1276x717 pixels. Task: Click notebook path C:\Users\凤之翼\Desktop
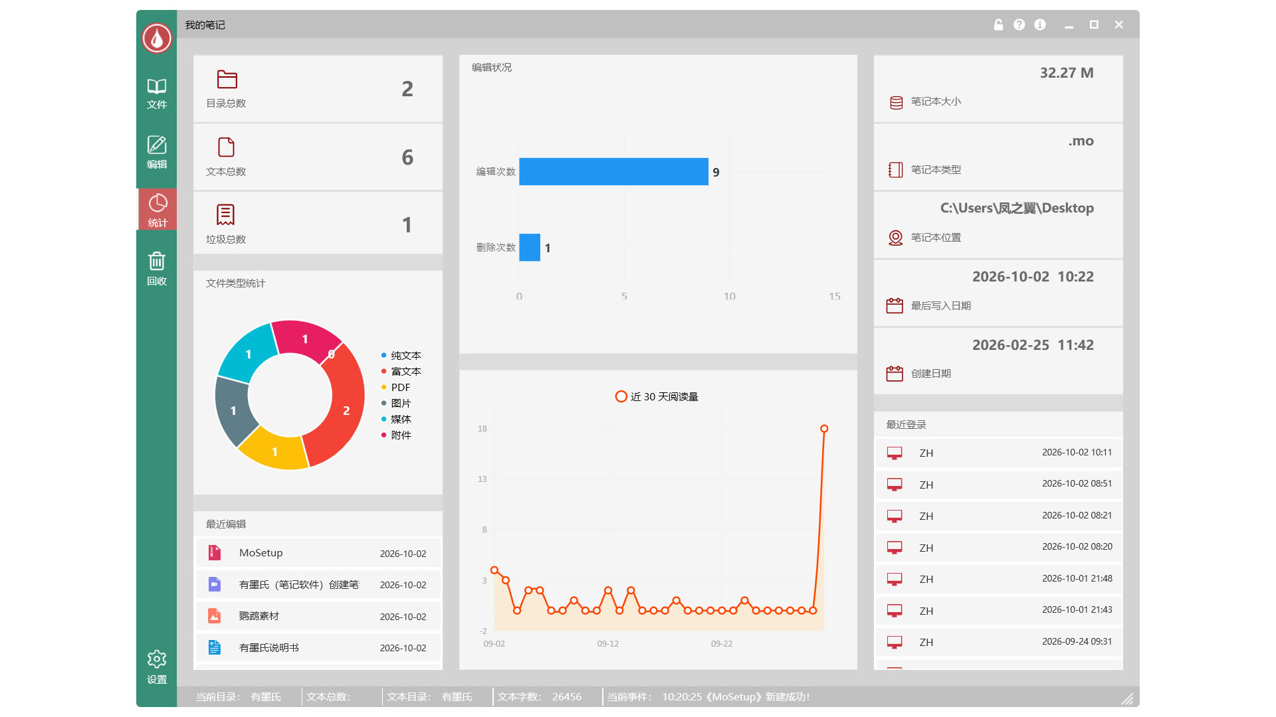click(1017, 208)
